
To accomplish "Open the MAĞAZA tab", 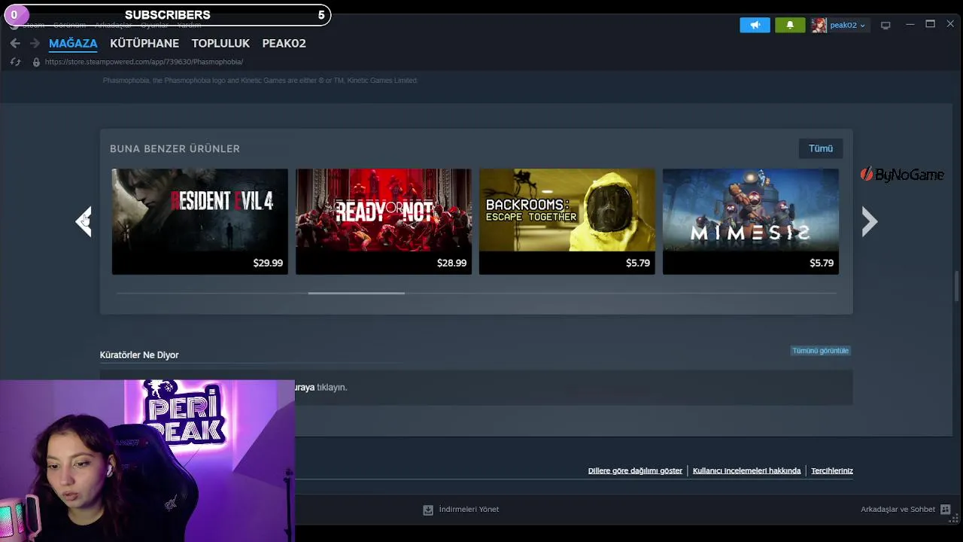I will pyautogui.click(x=73, y=44).
